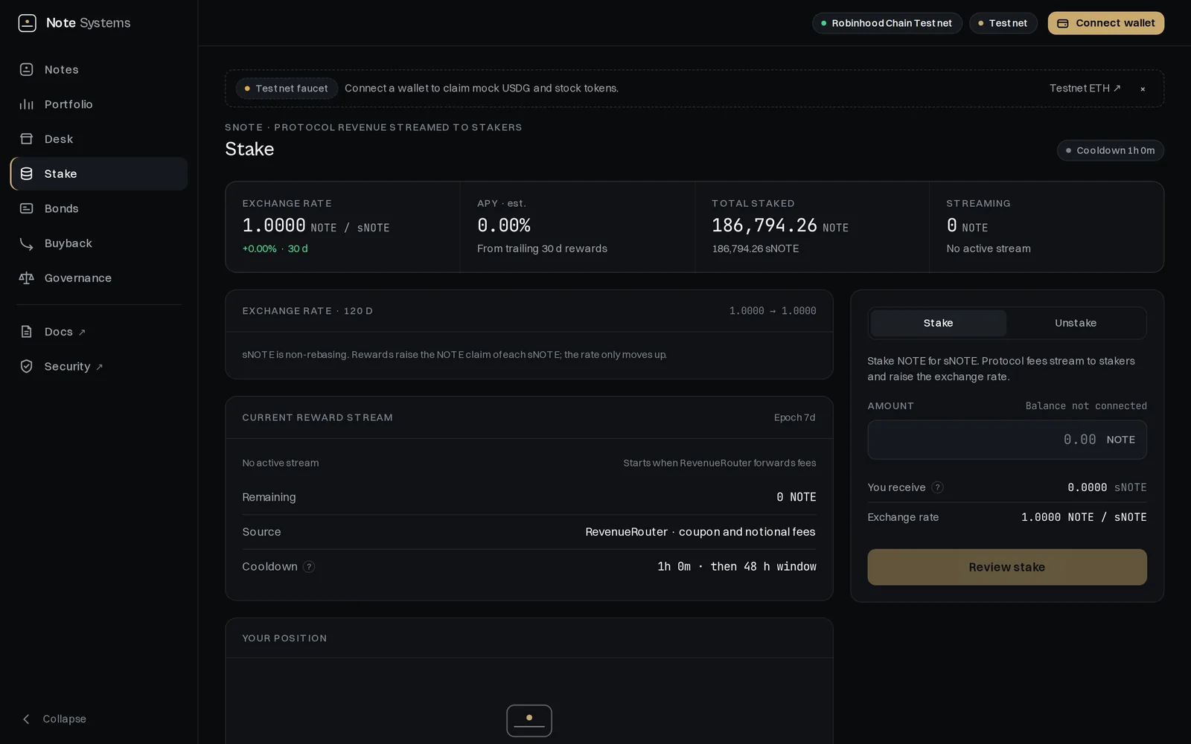
Task: Click the Security shield icon
Action: point(27,366)
